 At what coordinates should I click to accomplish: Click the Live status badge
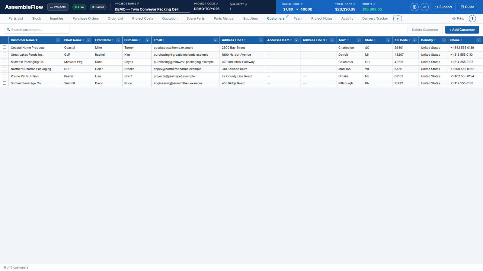coord(79,7)
